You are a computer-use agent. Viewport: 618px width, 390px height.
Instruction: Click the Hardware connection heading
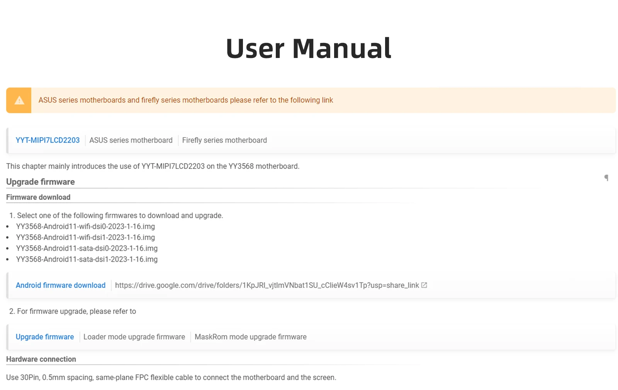tap(41, 359)
